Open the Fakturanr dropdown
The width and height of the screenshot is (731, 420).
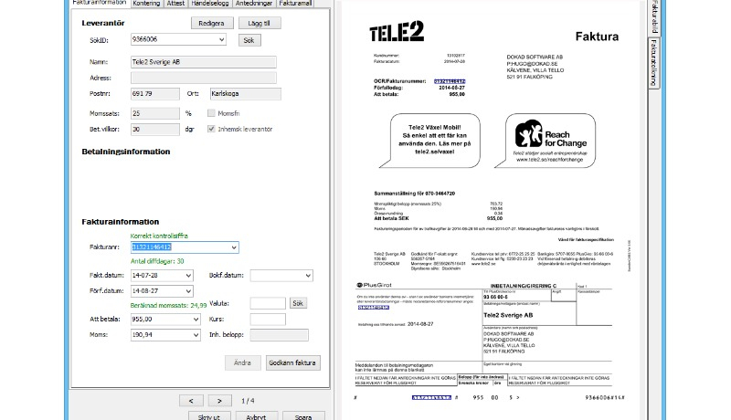click(x=234, y=247)
